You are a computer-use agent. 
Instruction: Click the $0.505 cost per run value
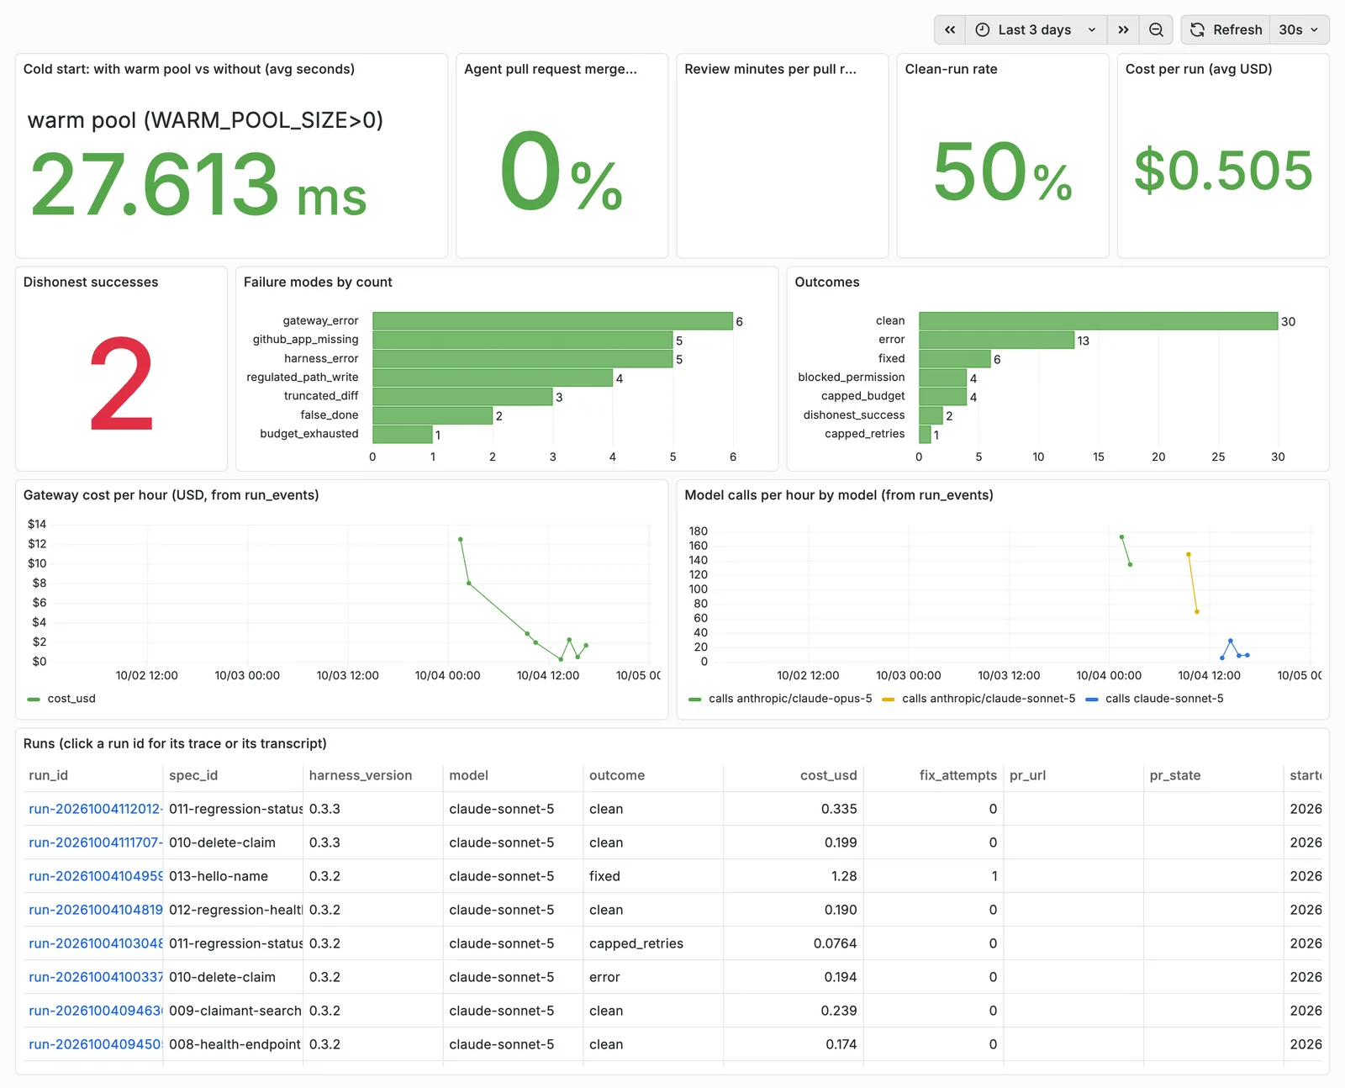(x=1223, y=171)
